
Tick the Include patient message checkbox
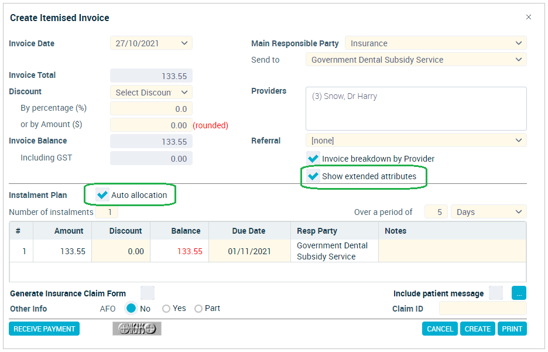click(x=495, y=293)
